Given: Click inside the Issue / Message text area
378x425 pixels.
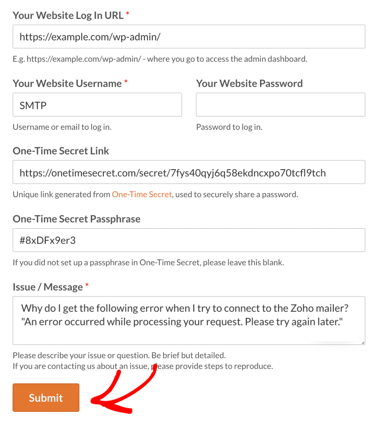Looking at the screenshot, I should tap(189, 321).
